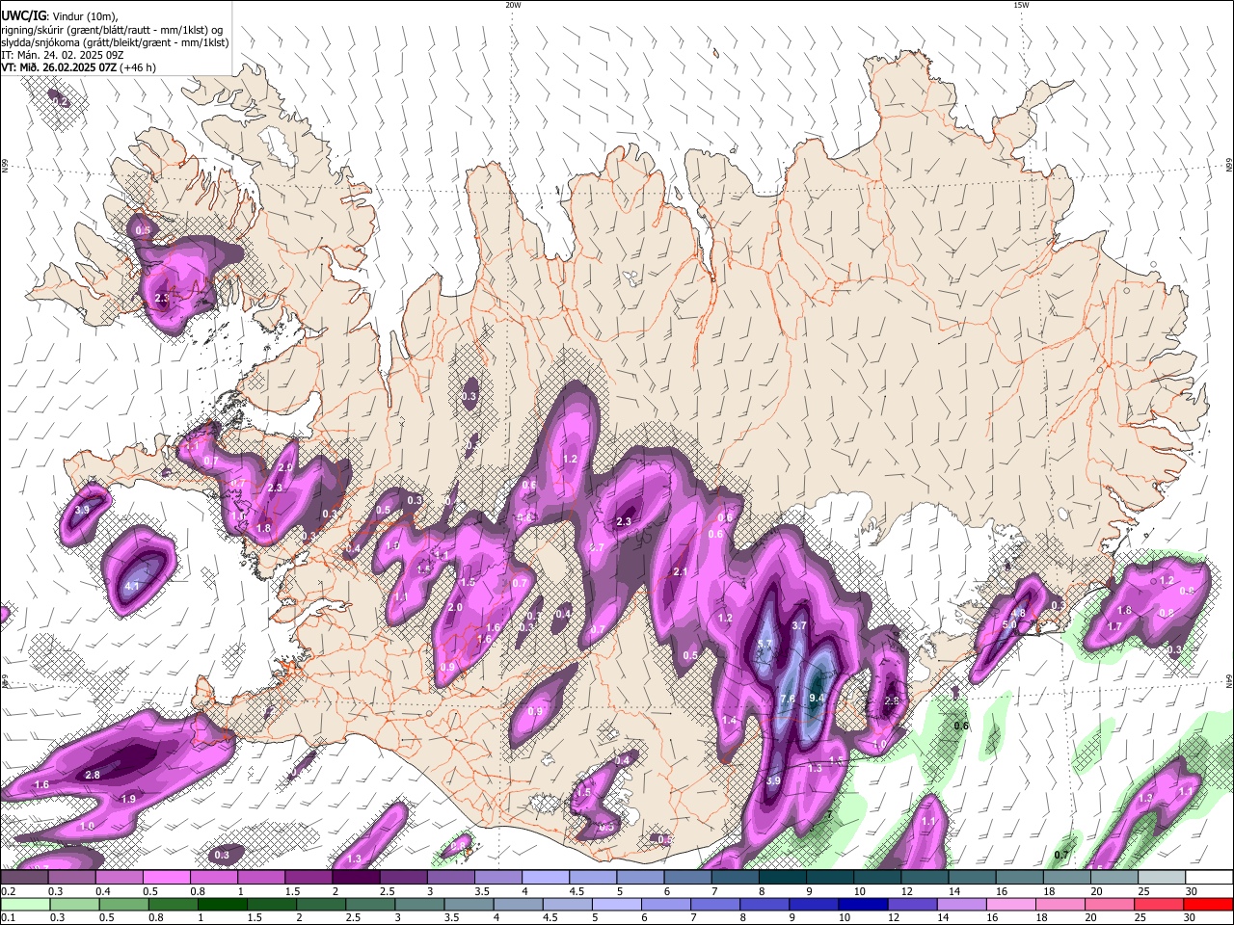Click the 4.8 precipitation value on the map
Viewport: 1234px width, 925px height.
click(x=1018, y=613)
